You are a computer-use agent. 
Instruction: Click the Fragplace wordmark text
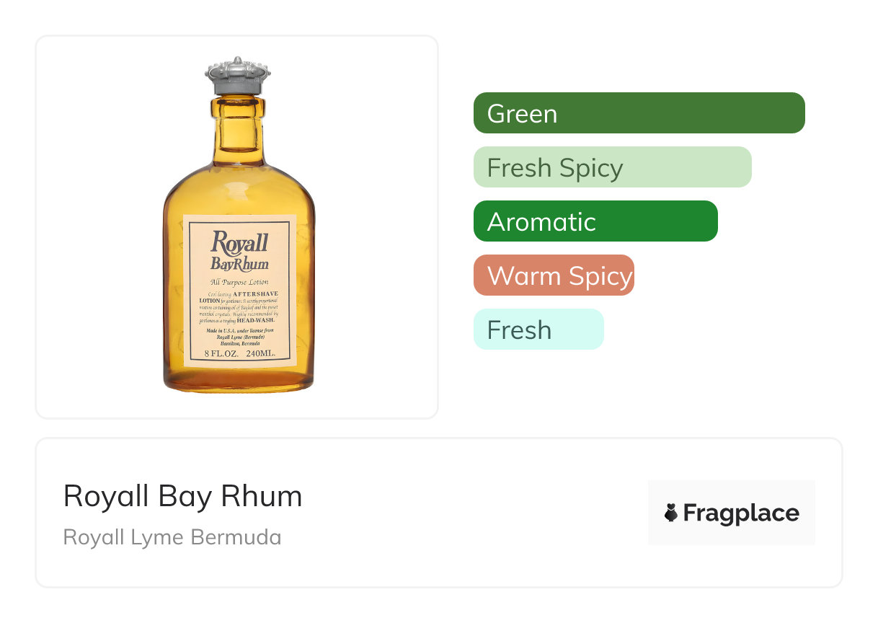(740, 513)
